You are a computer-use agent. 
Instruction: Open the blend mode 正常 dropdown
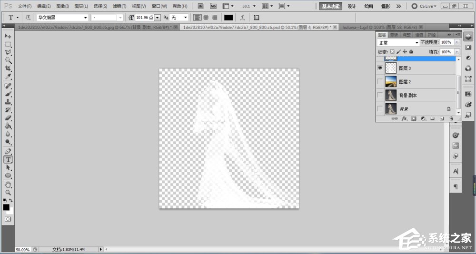[398, 43]
